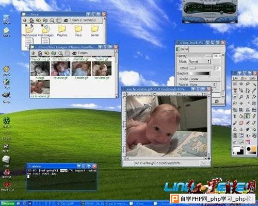
Task: Select the pink Eraser tool
Action: [x=241, y=123]
